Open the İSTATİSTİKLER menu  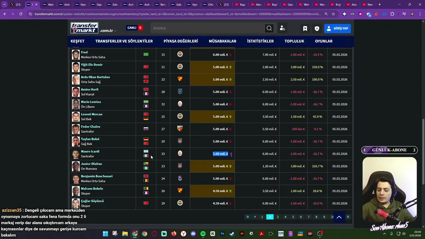(x=260, y=41)
